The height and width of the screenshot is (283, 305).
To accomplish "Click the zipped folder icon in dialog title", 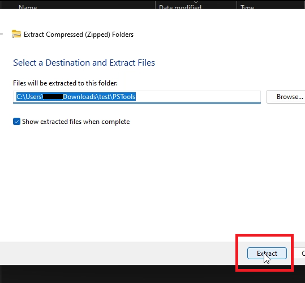I will pos(16,34).
